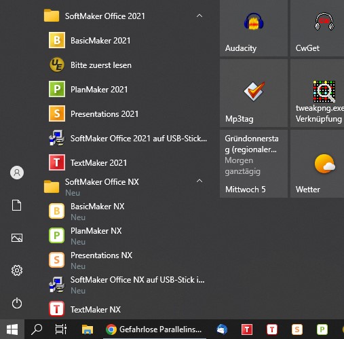The width and height of the screenshot is (344, 339).
Task: Click the PlanMaker 2021 label
Action: tap(99, 90)
